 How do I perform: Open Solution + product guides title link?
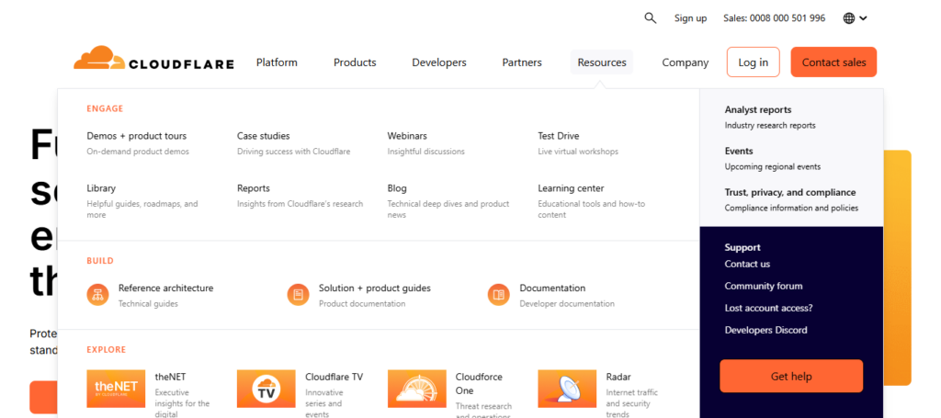click(x=375, y=288)
